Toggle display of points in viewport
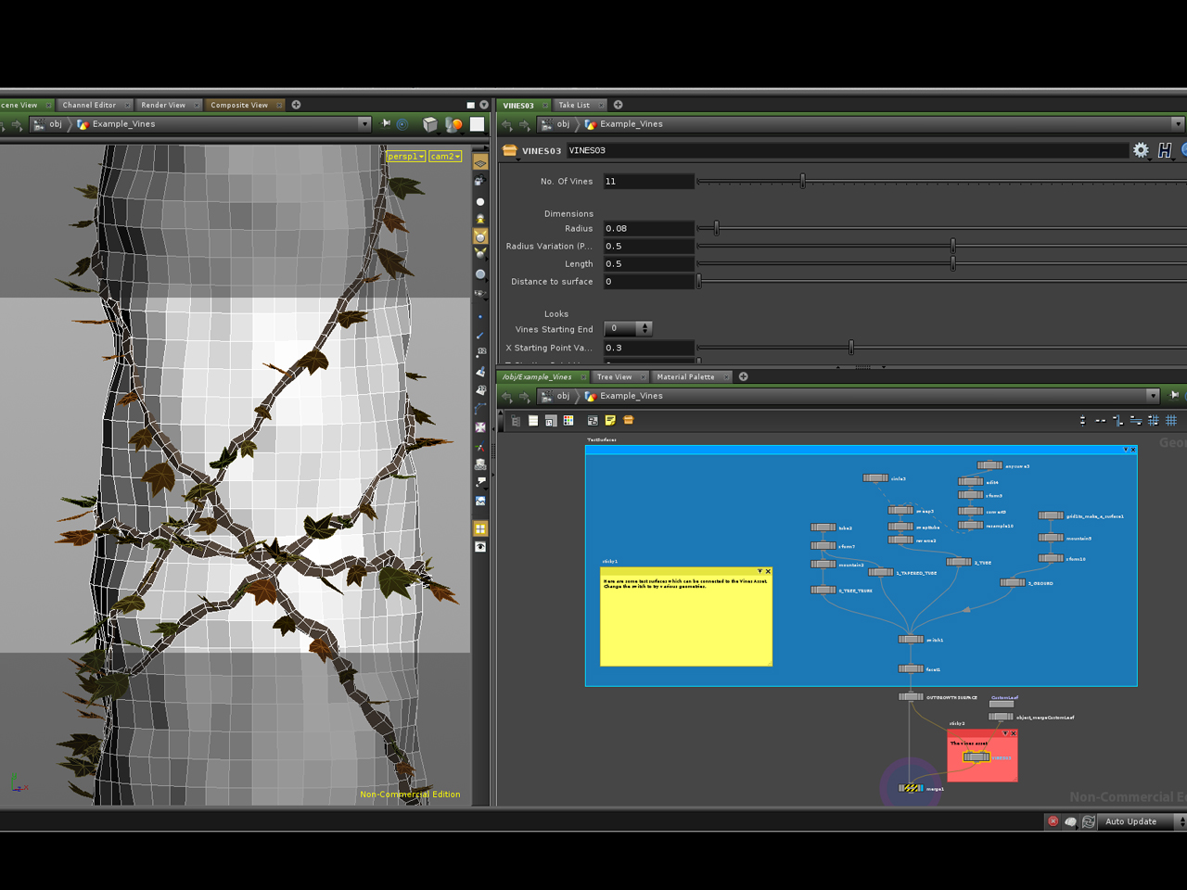Viewport: 1187px width, 890px height. pos(480,317)
